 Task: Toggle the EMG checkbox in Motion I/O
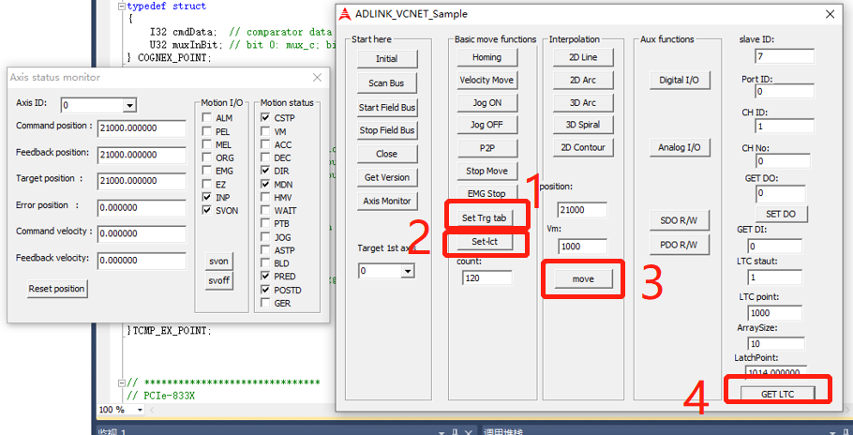pos(207,171)
